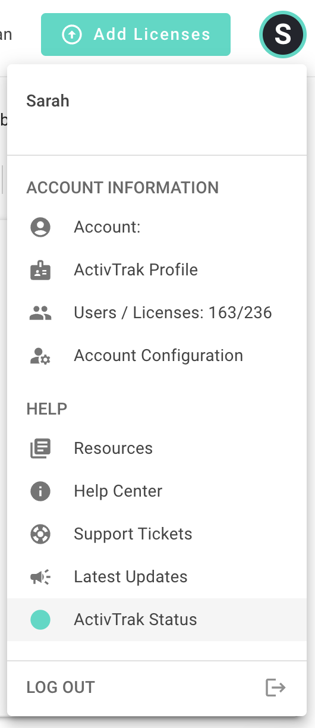Click the Support Tickets lifebuoy icon
This screenshot has width=315, height=728.
tap(40, 534)
